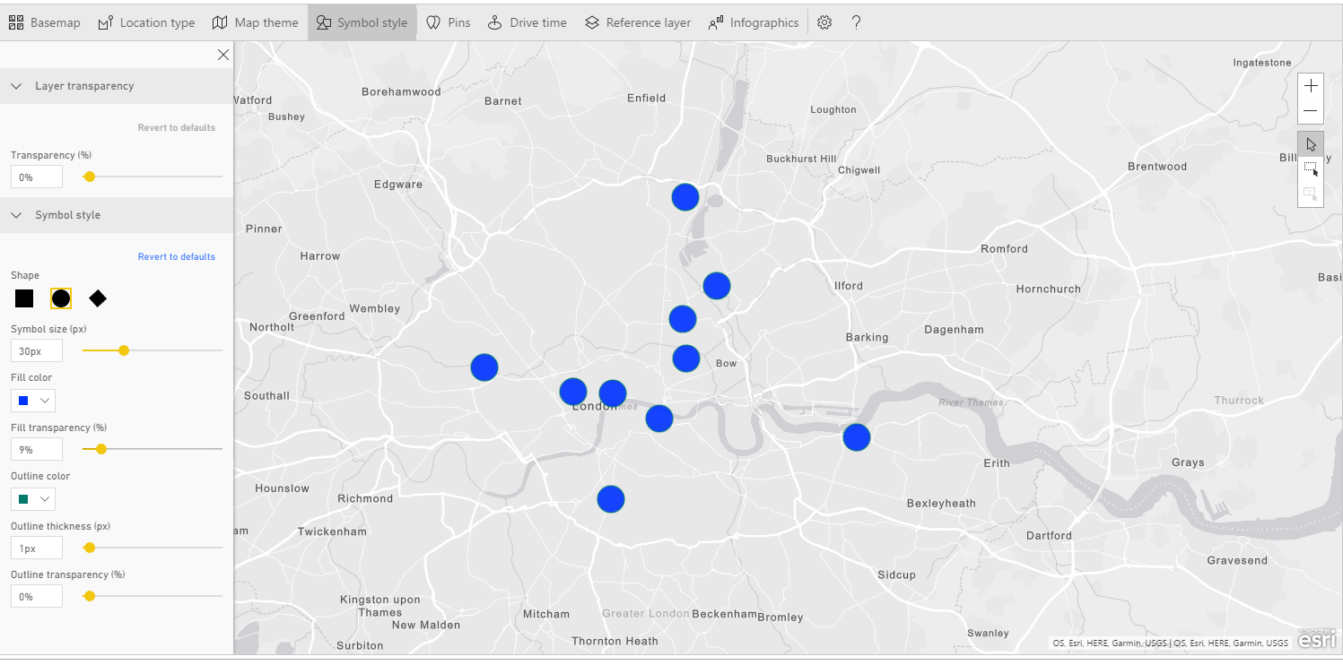Zoom out with the minus button
Image resolution: width=1343 pixels, height=665 pixels.
pyautogui.click(x=1311, y=111)
